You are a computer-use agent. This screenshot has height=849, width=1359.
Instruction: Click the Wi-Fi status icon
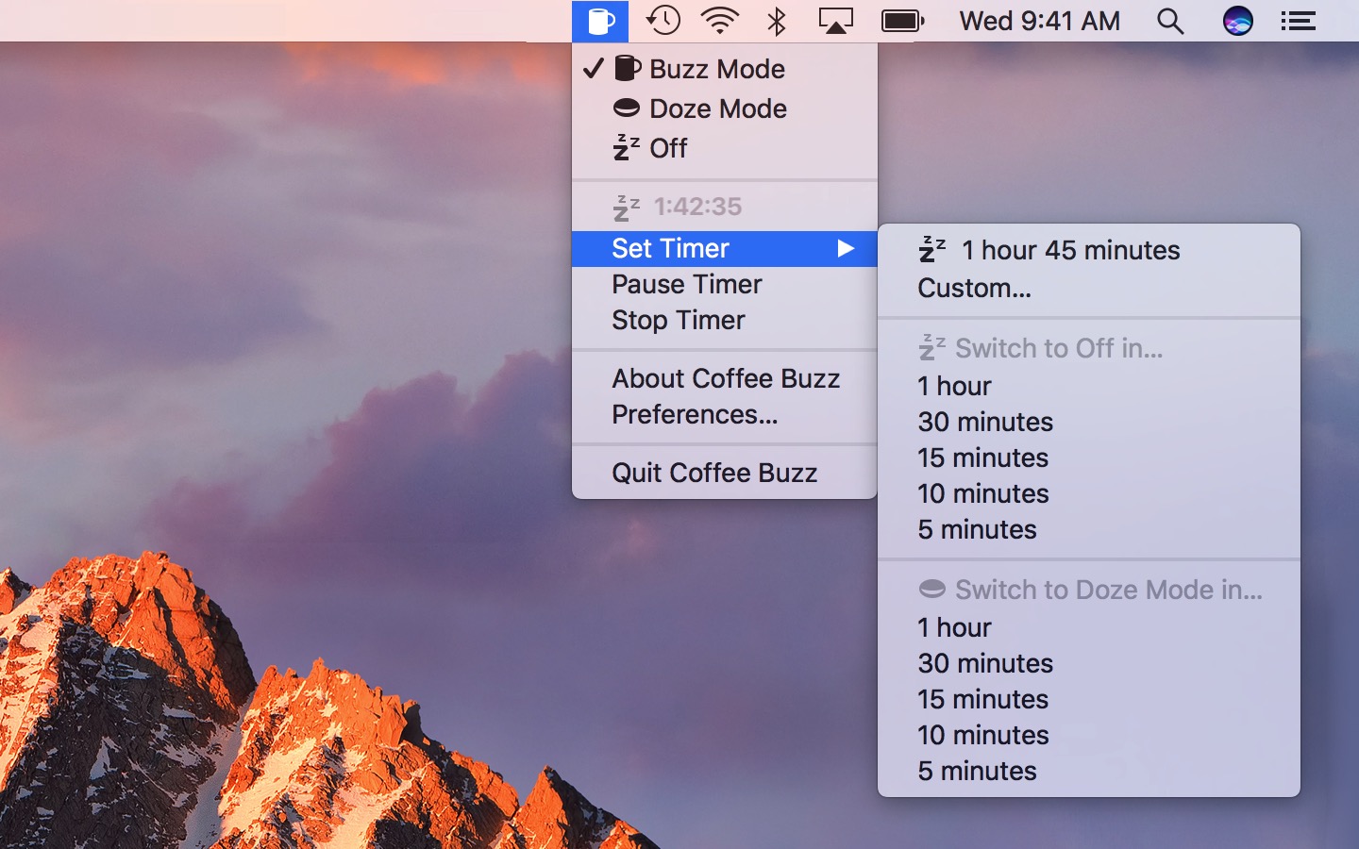point(720,21)
